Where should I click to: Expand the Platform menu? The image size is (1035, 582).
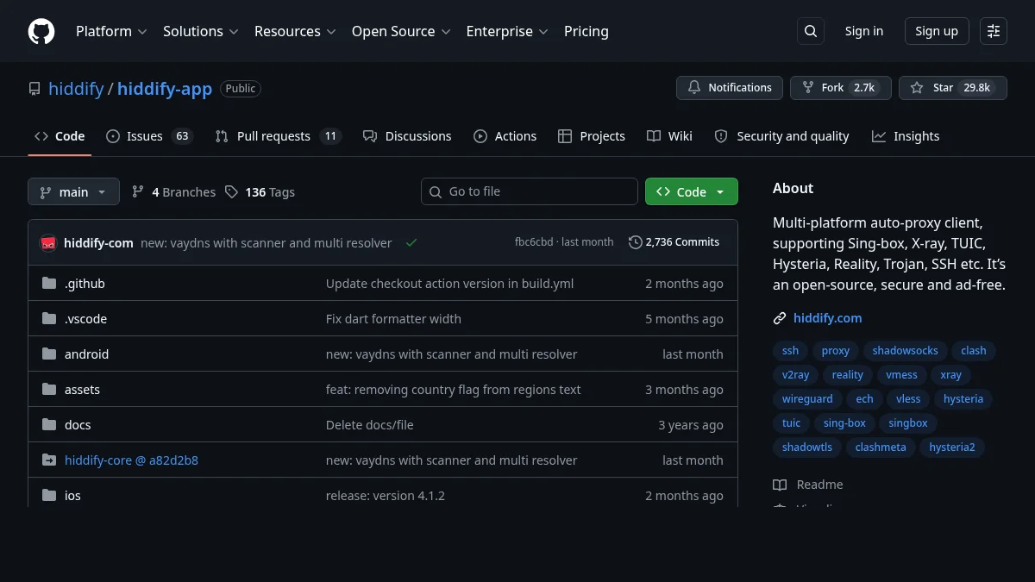pyautogui.click(x=111, y=31)
